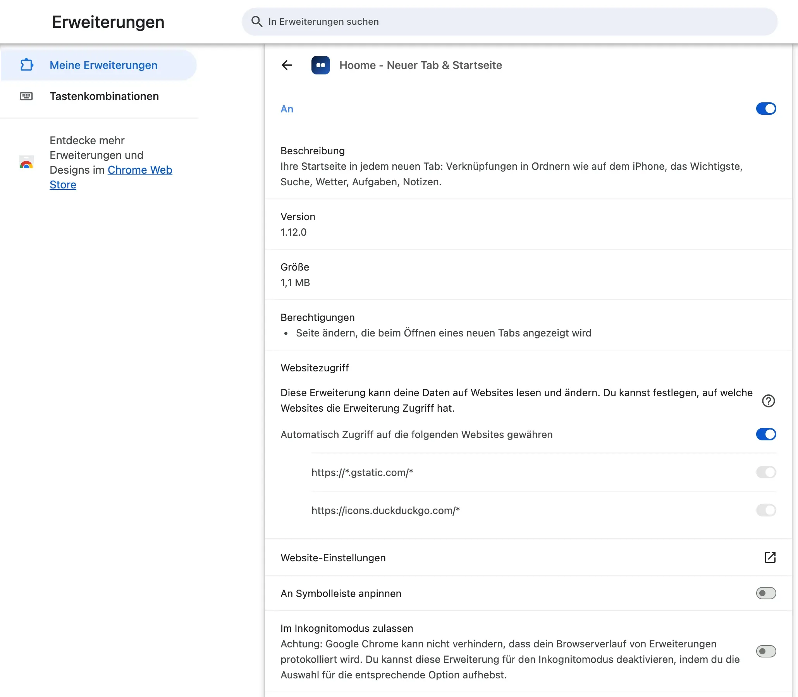
Task: Click the search magnifier icon
Action: tap(256, 21)
